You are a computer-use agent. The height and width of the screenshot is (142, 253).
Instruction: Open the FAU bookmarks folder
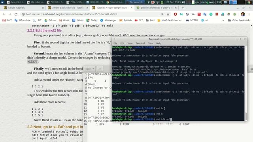tap(150, 20)
